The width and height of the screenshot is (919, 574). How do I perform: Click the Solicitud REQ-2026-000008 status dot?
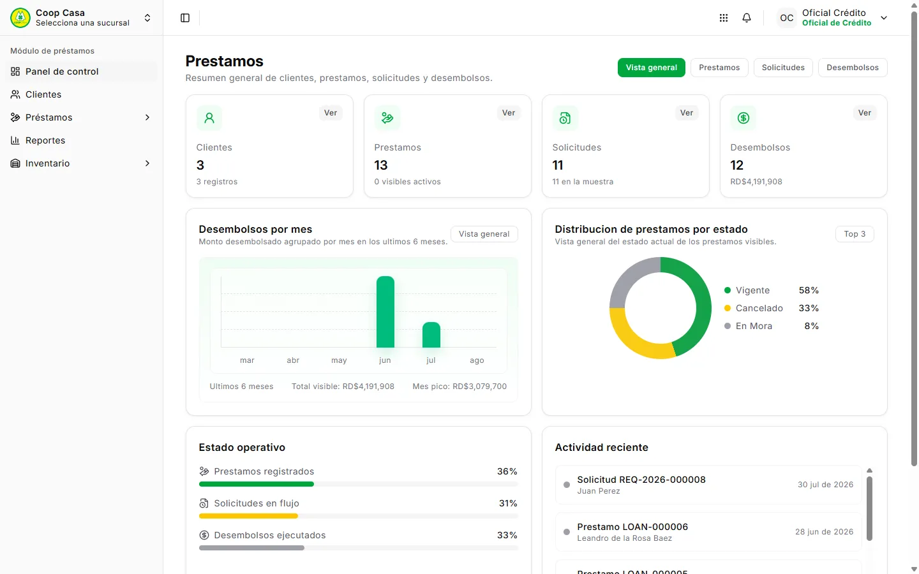567,485
